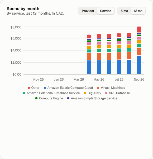Screen dimensions: 153x159
Task: Click the Sep 26 yellow BigQuery segment
Action: (x=139, y=42)
